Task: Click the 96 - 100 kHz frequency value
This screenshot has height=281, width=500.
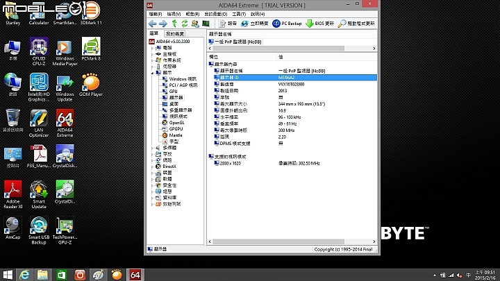Action: [x=289, y=117]
